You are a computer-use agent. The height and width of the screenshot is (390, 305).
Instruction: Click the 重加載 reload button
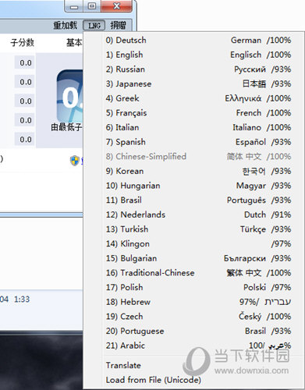(66, 26)
